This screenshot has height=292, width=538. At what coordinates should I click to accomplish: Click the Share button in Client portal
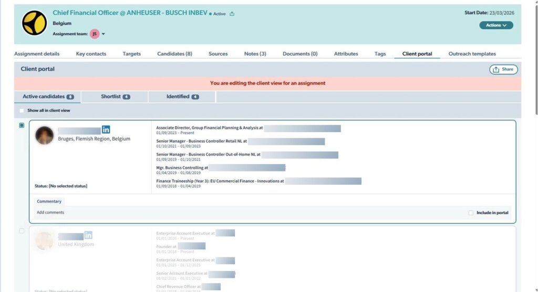[x=503, y=69]
